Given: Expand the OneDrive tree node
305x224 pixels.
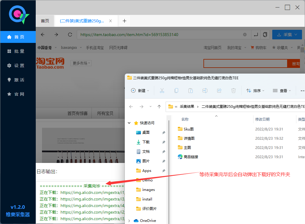Looking at the screenshot, I should 129,221.
